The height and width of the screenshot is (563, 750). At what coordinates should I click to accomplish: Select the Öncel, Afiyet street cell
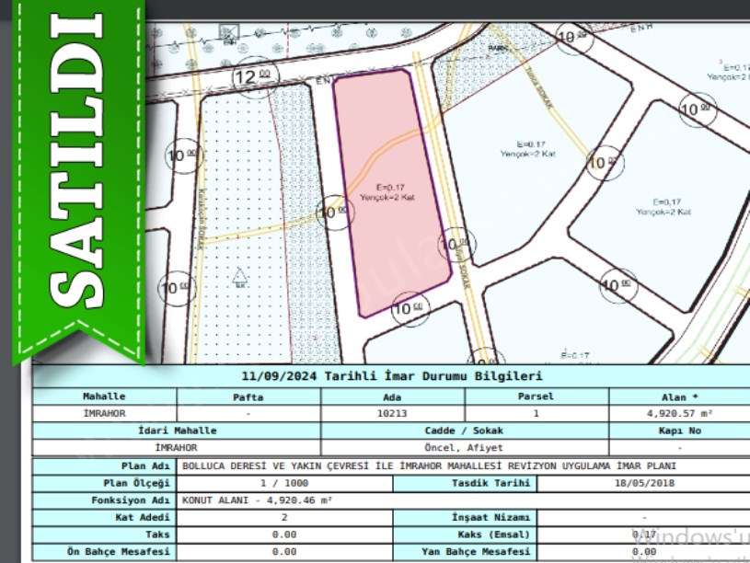[x=465, y=447]
